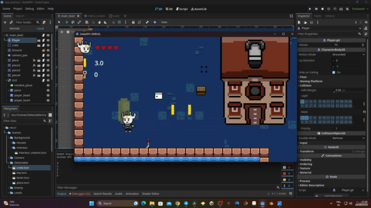Viewport: 371px width, 208px height.
Task: Toggle visibility of camera_pan node
Action: pyautogui.click(x=48, y=55)
